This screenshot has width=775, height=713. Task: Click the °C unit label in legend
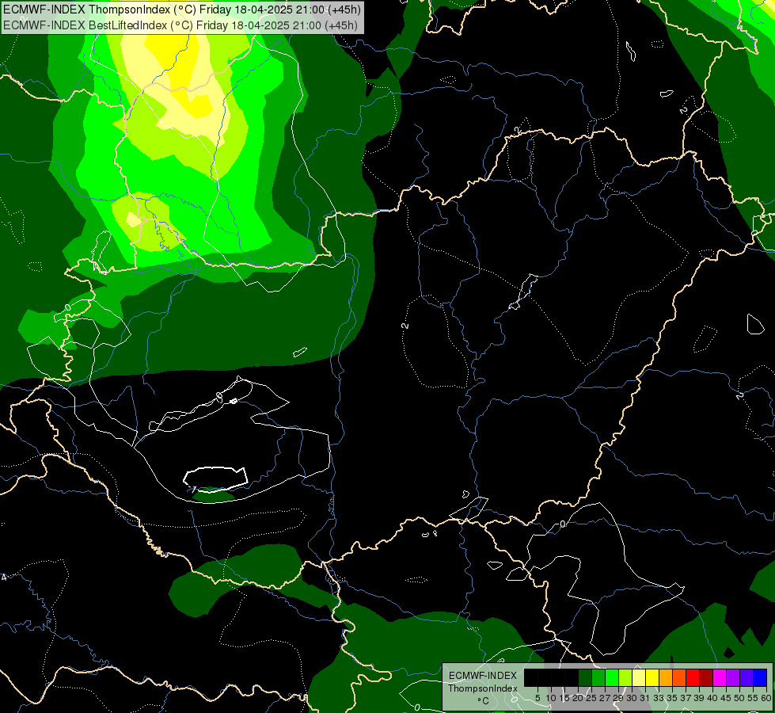click(x=483, y=700)
